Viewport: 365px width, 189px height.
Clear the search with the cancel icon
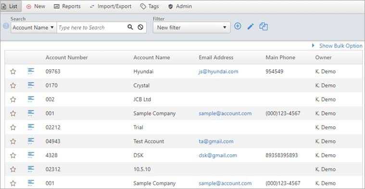coord(140,27)
